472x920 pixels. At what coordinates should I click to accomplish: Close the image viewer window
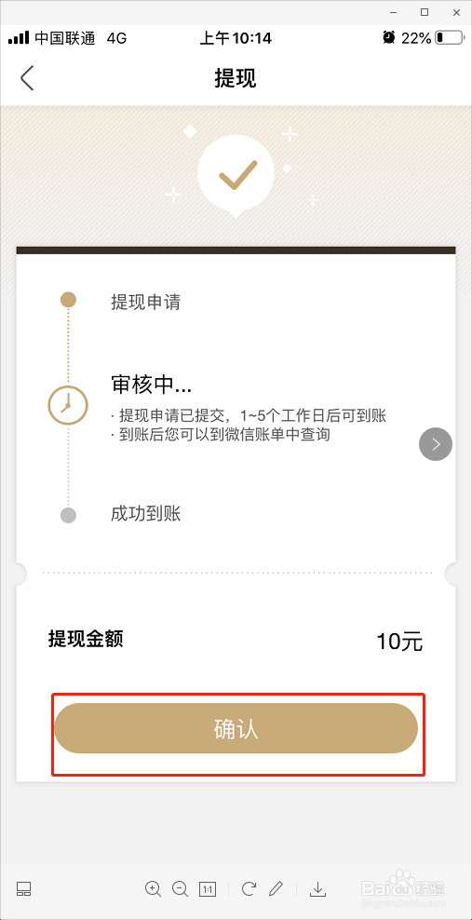(x=457, y=12)
